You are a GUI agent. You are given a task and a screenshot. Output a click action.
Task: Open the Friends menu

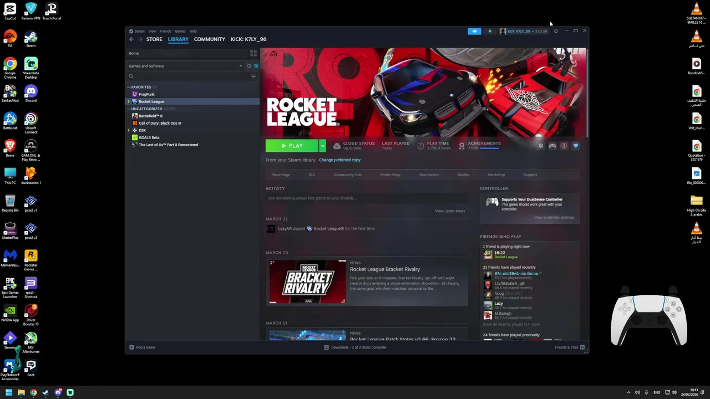tap(165, 31)
